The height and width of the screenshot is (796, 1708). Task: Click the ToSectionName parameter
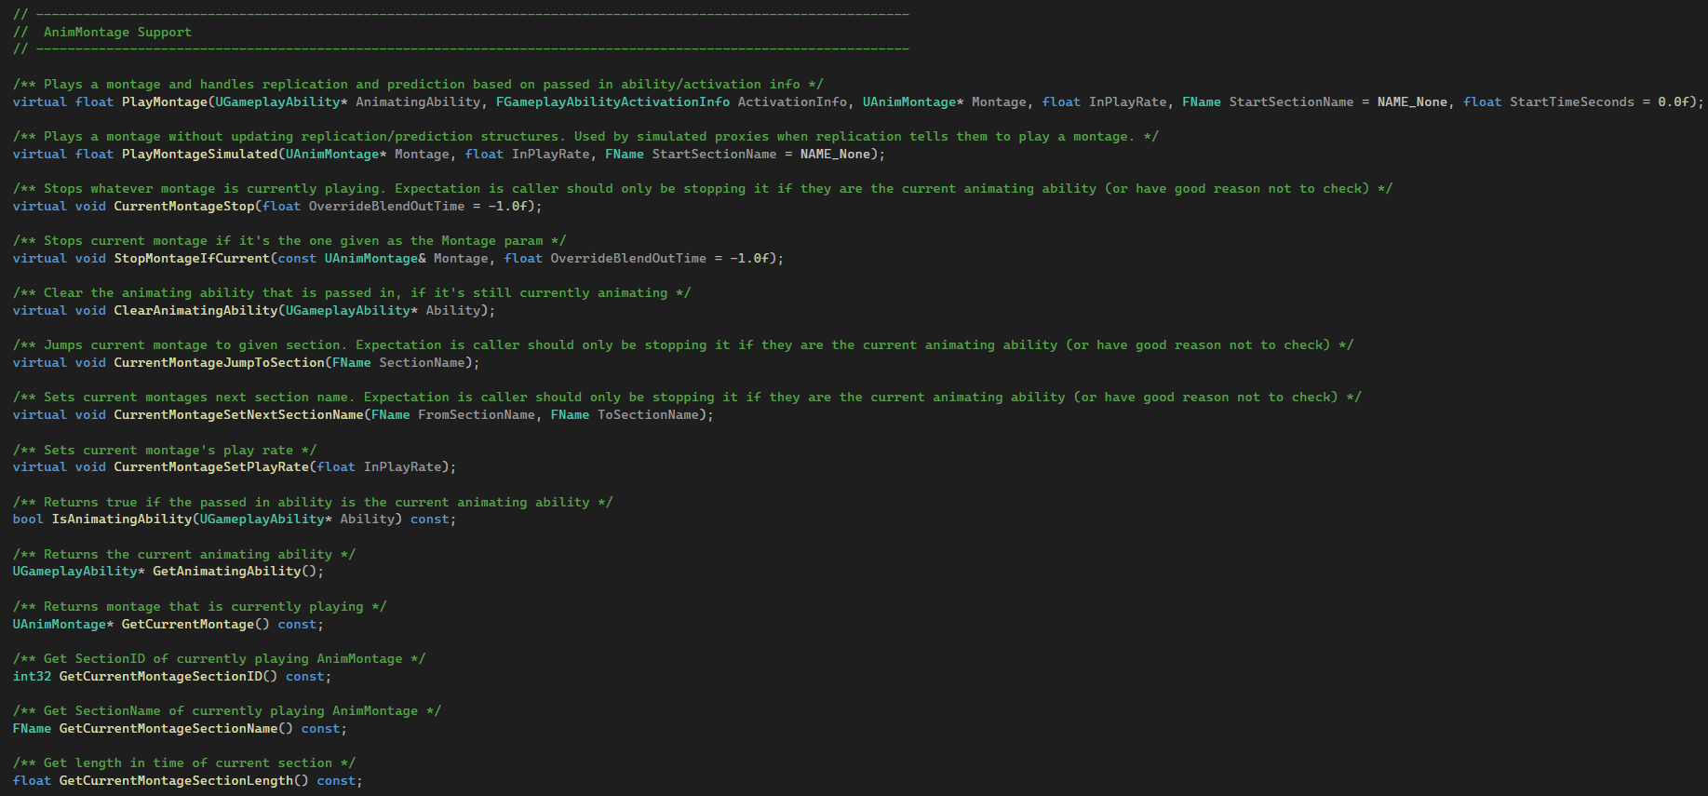click(x=648, y=414)
